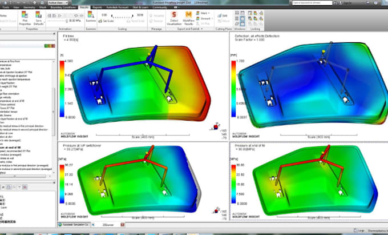The width and height of the screenshot is (388, 235).
Task: Click the binoculars search icon
Action: (x=335, y=3)
